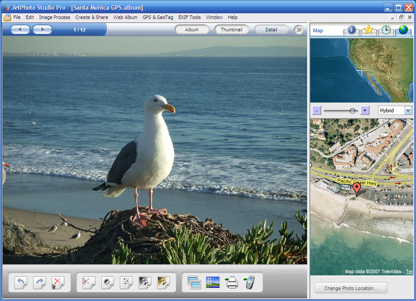
Task: Click the Ter map terms link
Action: click(x=409, y=271)
